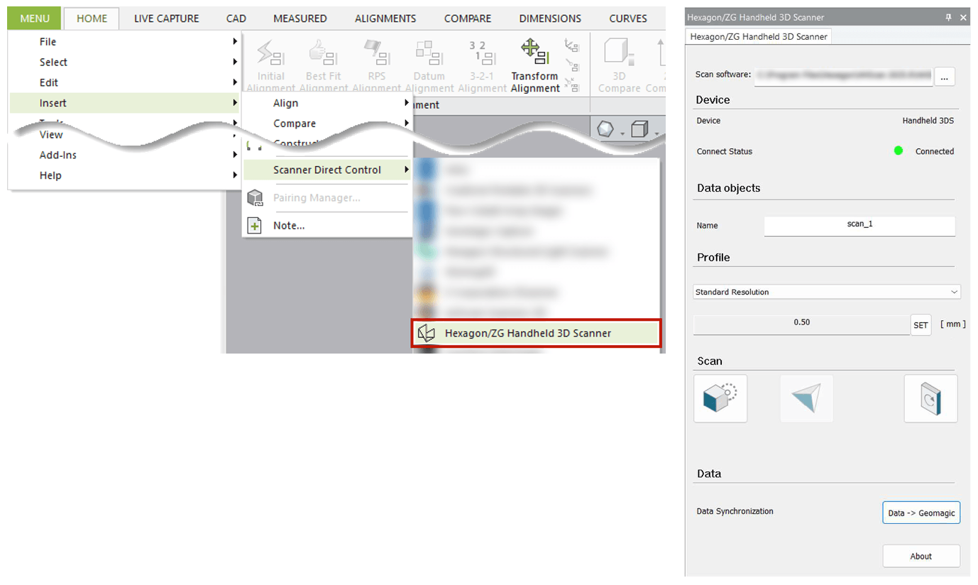The width and height of the screenshot is (978, 585).
Task: Click the Datum Alignment ribbon icon
Action: pos(429,53)
